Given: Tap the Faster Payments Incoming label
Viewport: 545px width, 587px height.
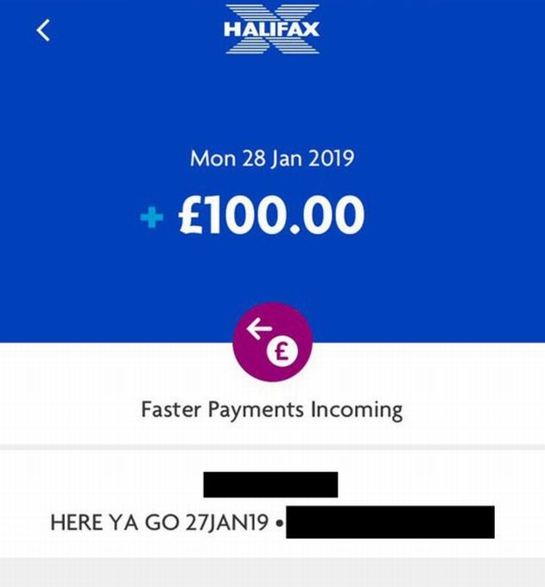Looking at the screenshot, I should coord(272,410).
